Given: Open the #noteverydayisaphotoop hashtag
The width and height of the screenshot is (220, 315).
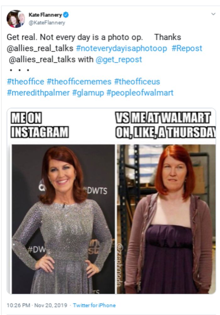Looking at the screenshot, I should point(121,49).
